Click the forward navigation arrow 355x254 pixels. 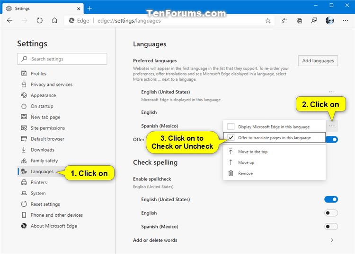point(25,21)
